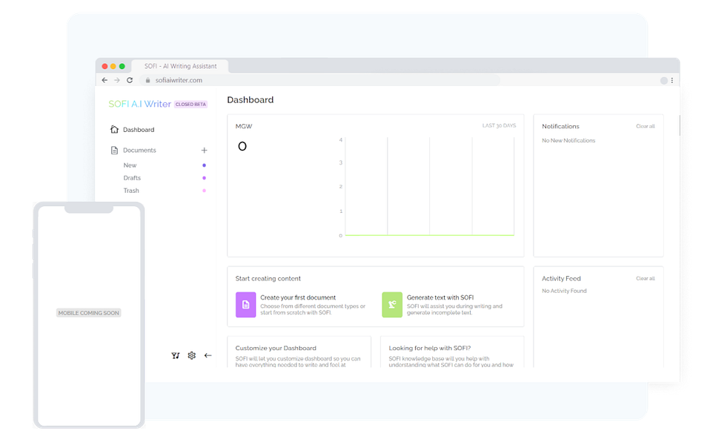Screen dimensions: 713x445
Task: Open the Drafts documents list
Action: (132, 178)
